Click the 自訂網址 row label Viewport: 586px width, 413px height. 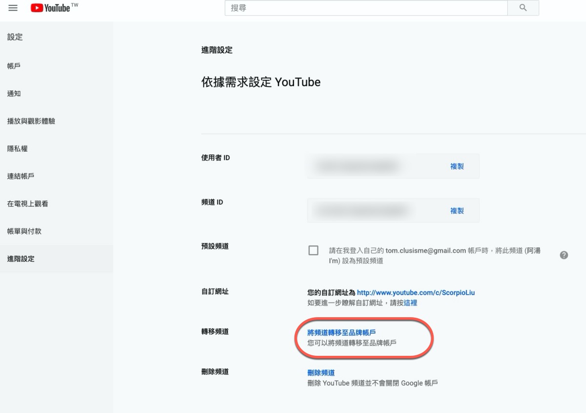pyautogui.click(x=215, y=291)
